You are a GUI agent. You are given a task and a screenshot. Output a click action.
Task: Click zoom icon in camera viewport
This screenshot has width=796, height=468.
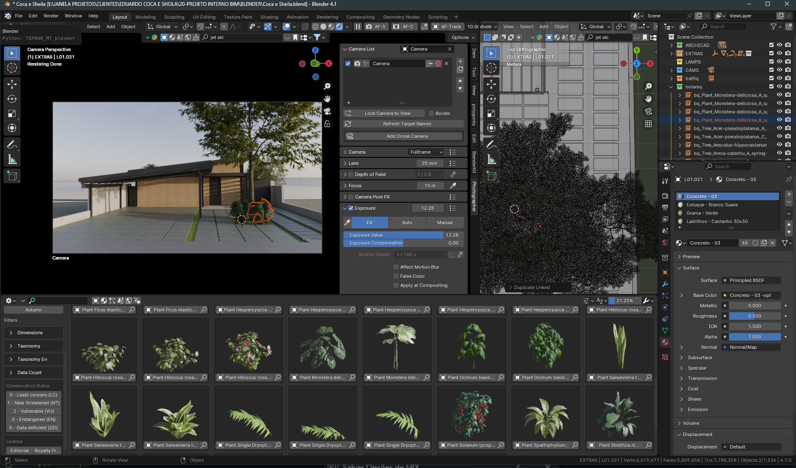[328, 86]
